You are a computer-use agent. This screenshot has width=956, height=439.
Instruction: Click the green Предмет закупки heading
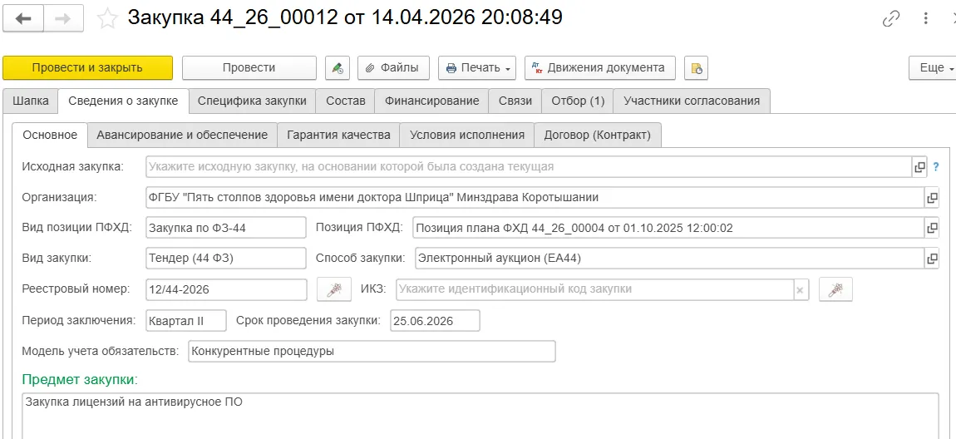(80, 379)
